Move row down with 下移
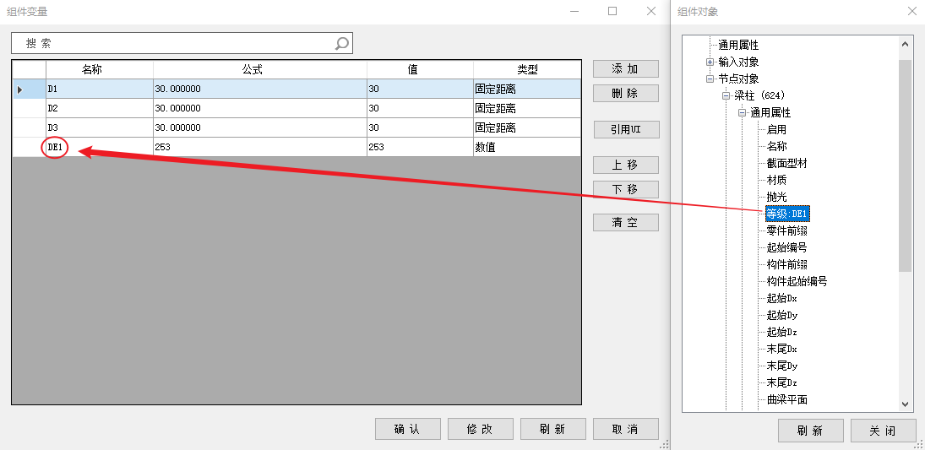 (625, 189)
